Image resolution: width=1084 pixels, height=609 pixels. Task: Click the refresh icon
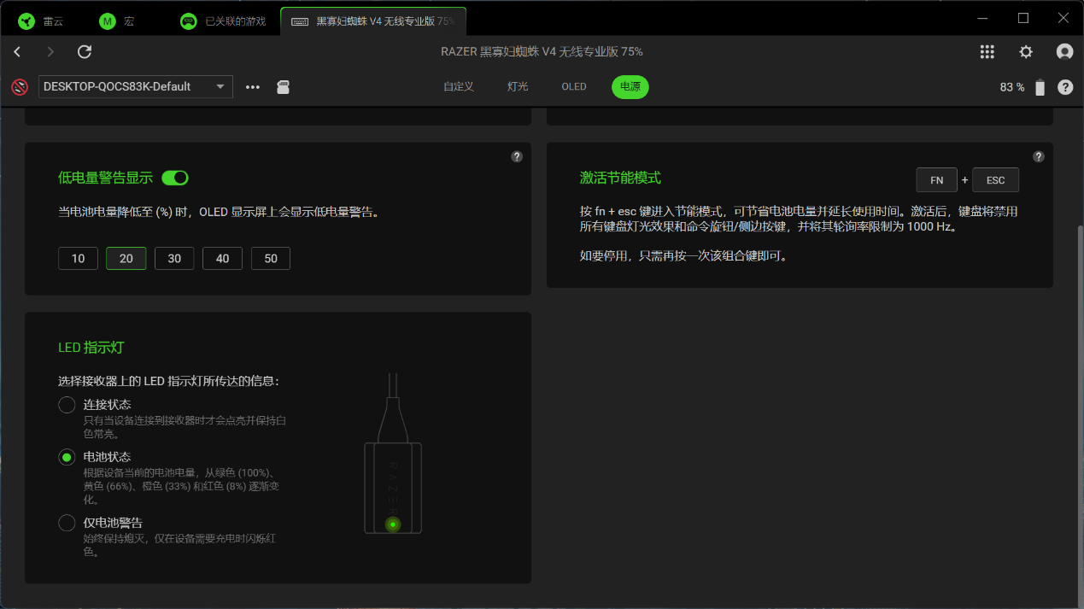(x=85, y=52)
